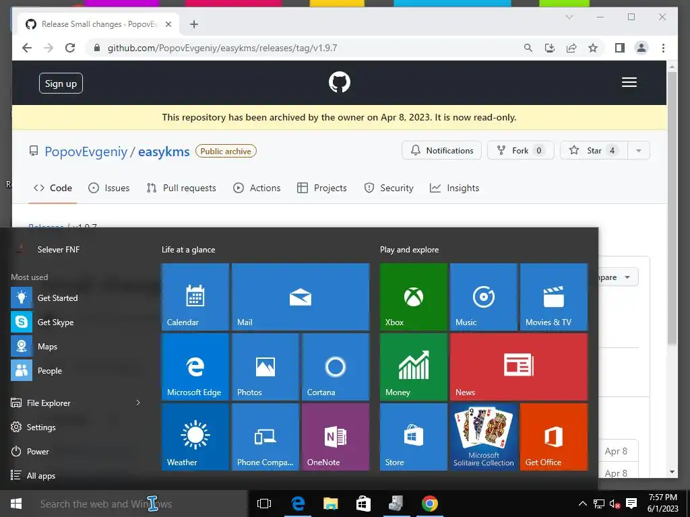Click the easykms repository link

pyautogui.click(x=164, y=151)
